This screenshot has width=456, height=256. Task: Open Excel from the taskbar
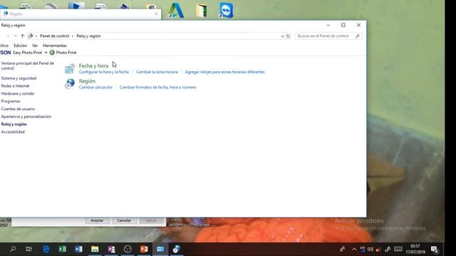pos(62,249)
